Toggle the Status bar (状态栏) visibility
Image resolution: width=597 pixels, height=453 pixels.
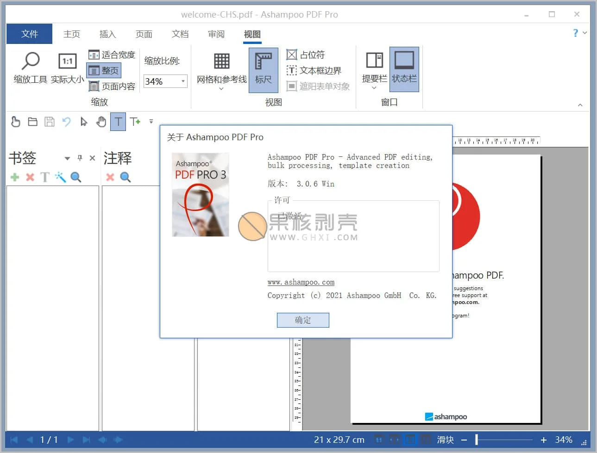[404, 68]
